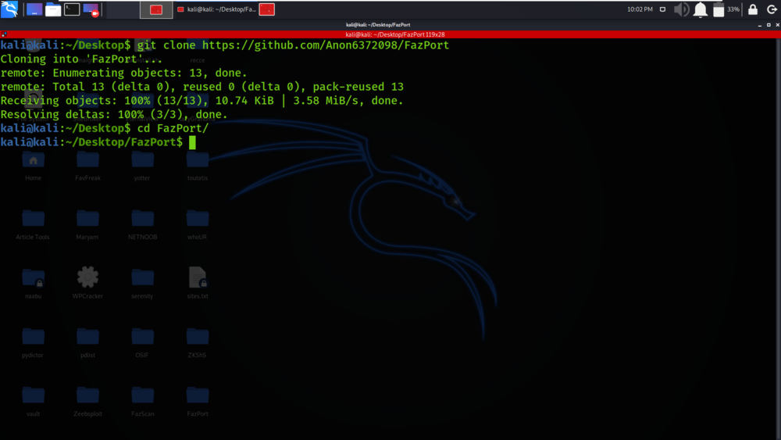Launch the file manager from the panel
The width and height of the screenshot is (781, 440).
pyautogui.click(x=53, y=9)
